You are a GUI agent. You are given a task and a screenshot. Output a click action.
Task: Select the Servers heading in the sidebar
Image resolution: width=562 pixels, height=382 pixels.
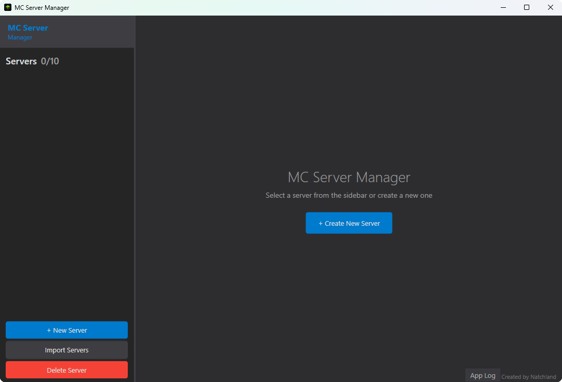click(x=21, y=61)
